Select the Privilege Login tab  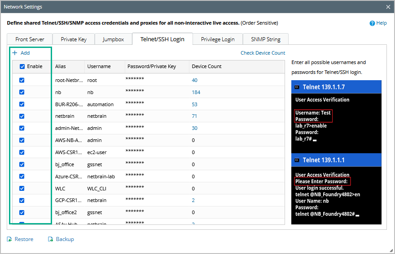(x=218, y=39)
